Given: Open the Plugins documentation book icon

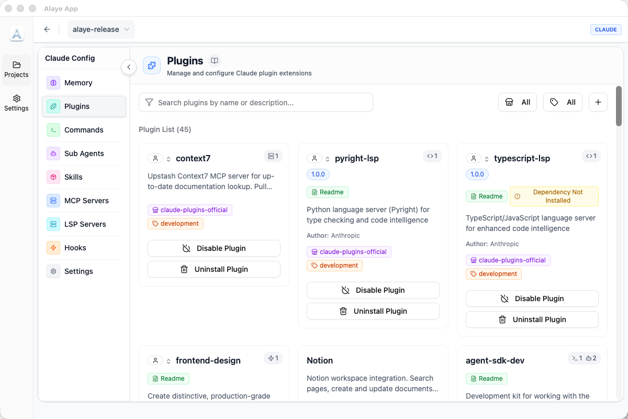Looking at the screenshot, I should 215,60.
